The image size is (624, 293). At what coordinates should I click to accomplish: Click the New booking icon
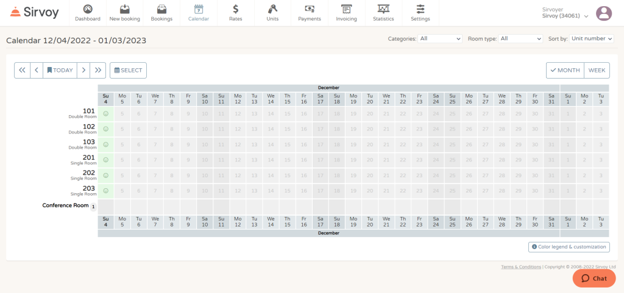[x=124, y=9]
